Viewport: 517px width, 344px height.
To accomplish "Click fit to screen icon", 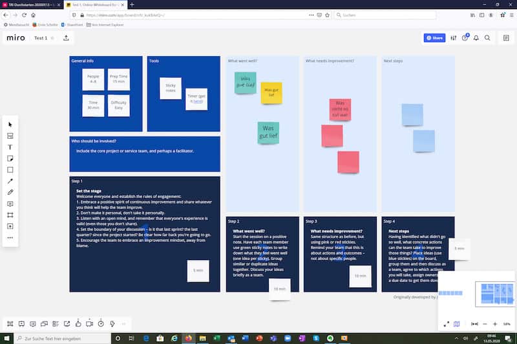I will 474,324.
